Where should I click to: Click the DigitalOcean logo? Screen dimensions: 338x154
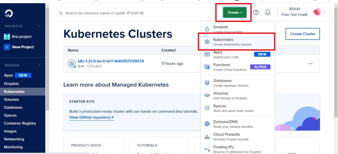[x=9, y=13]
